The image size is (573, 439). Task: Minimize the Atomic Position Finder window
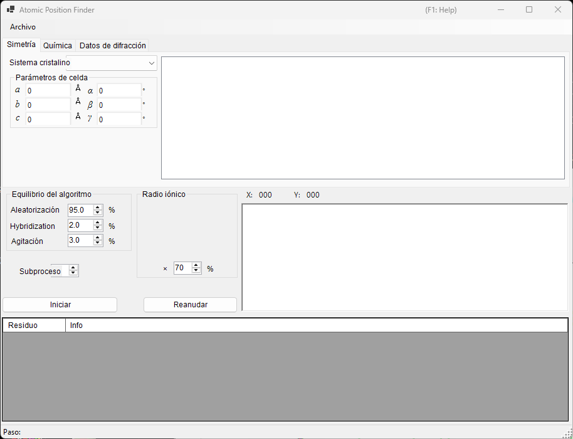(x=501, y=10)
